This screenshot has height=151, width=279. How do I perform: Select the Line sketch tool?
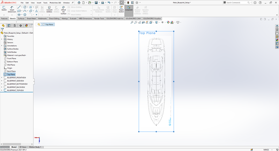pos(19,7)
